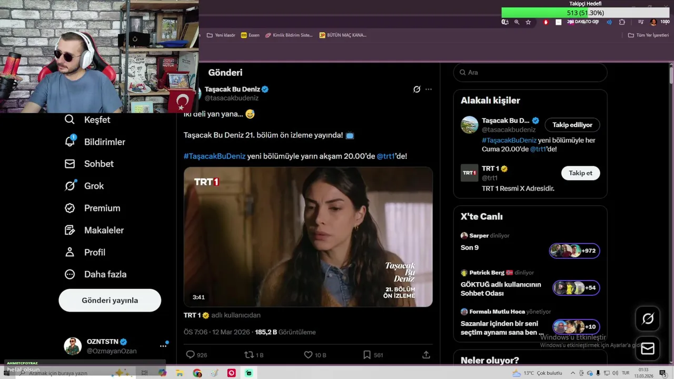The image size is (674, 379).
Task: Join Formalı Mutlu Hoca space +10
Action: coord(576,327)
